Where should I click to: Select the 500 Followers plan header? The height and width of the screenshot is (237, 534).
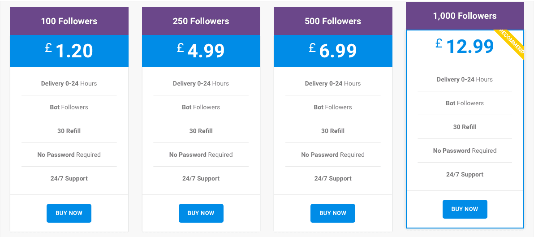333,21
